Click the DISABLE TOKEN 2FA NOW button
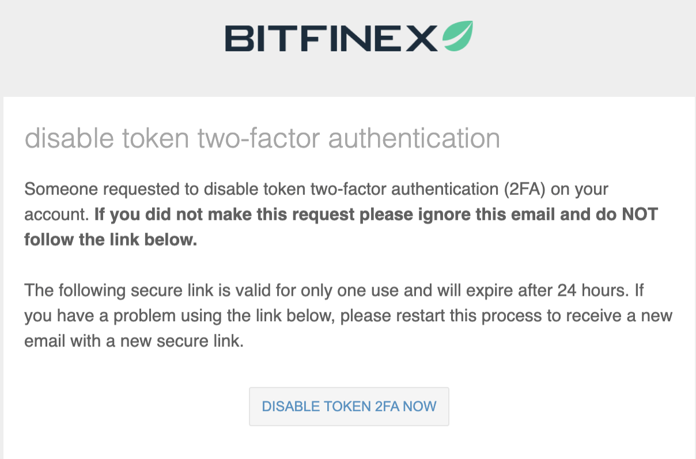The image size is (696, 459). 349,407
